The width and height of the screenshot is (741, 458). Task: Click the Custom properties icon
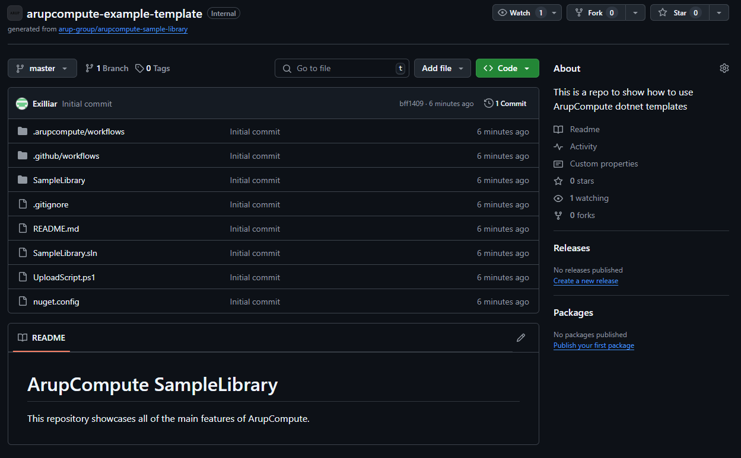tap(558, 164)
